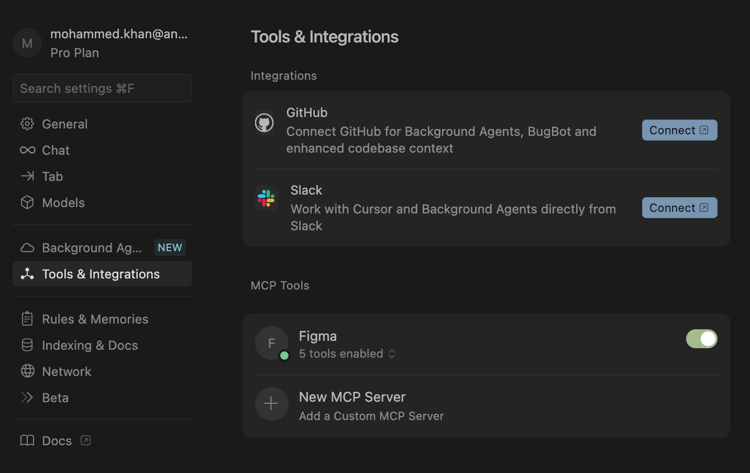The height and width of the screenshot is (473, 750).
Task: Click the plus icon for New MCP Server
Action: coord(271,404)
